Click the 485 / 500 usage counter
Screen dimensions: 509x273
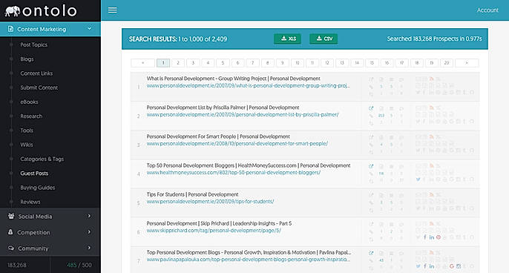[79, 265]
